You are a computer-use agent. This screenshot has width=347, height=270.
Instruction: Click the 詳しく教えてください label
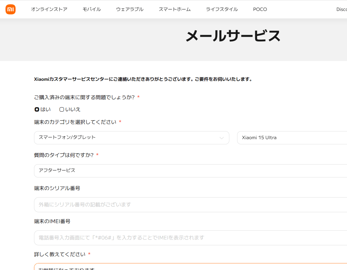(60, 254)
